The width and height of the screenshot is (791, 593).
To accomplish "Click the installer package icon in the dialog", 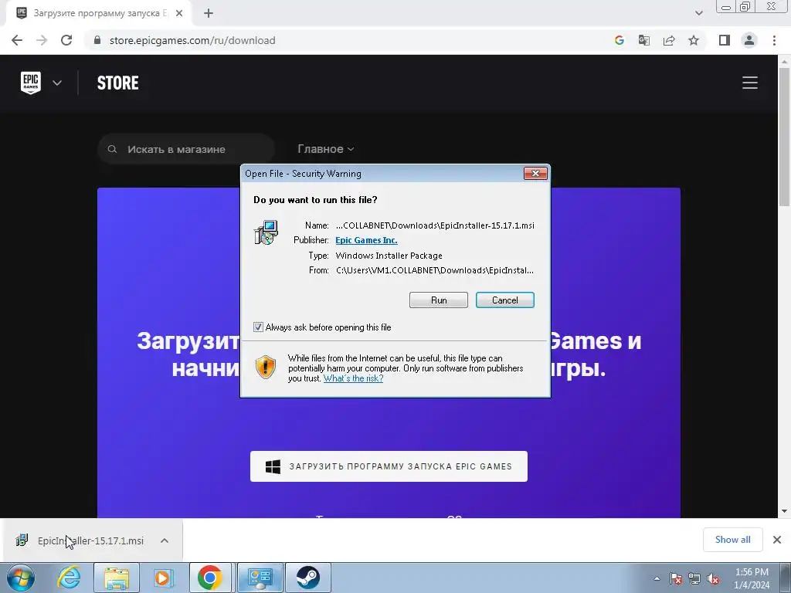I will tap(266, 232).
